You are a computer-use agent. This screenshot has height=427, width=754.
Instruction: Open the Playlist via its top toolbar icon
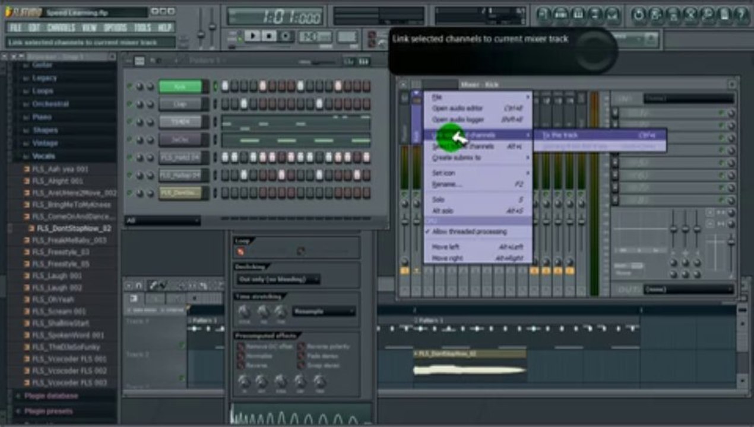pyautogui.click(x=544, y=15)
